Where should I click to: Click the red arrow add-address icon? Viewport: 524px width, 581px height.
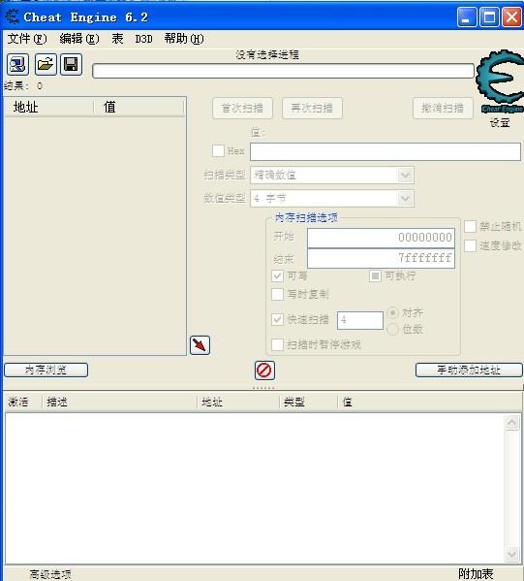200,345
